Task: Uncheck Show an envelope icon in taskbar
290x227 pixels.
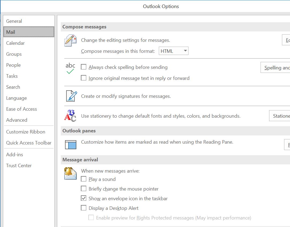Action: (84, 198)
